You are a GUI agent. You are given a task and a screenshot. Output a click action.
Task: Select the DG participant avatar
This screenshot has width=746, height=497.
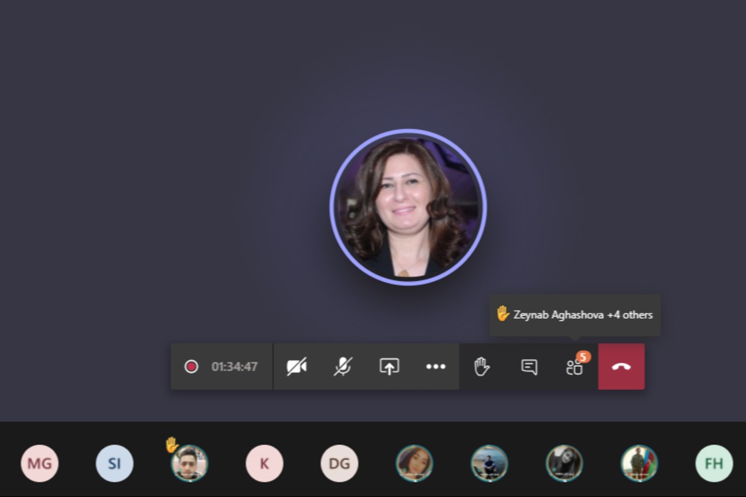tap(339, 463)
